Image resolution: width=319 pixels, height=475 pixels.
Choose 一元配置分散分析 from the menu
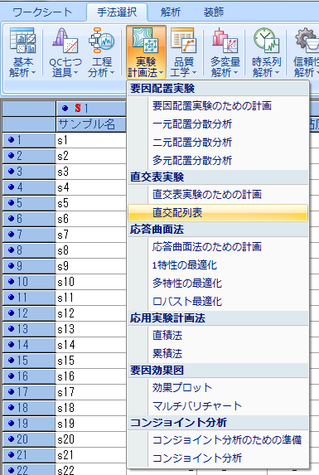click(x=218, y=124)
